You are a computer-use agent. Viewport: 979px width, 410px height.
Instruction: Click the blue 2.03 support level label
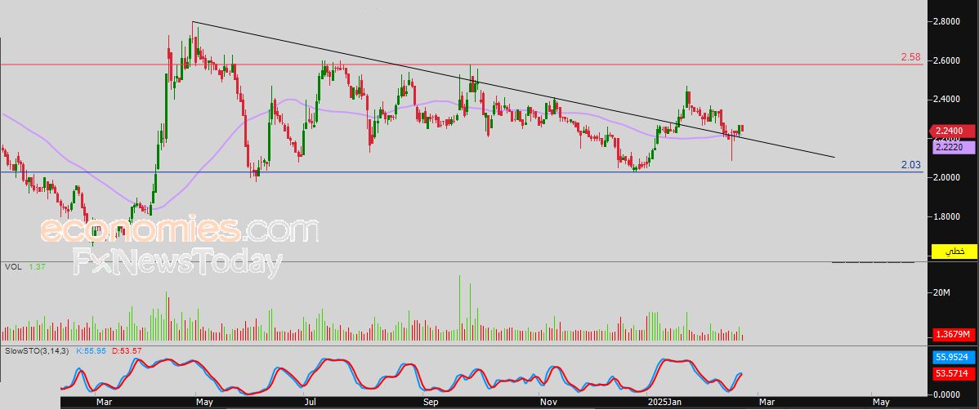point(910,165)
